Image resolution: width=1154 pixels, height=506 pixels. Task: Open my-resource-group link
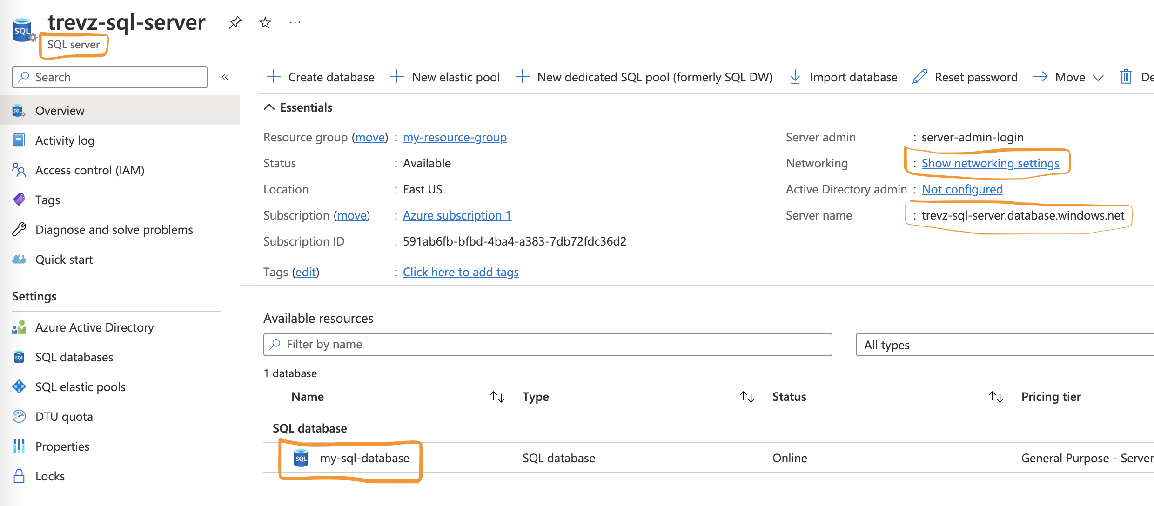click(x=455, y=137)
